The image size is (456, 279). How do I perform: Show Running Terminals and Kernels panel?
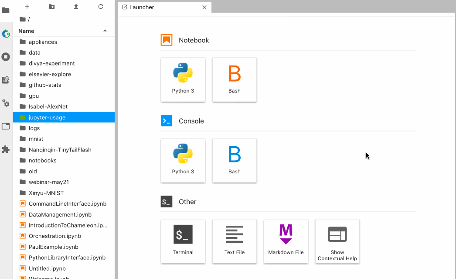pos(6,57)
